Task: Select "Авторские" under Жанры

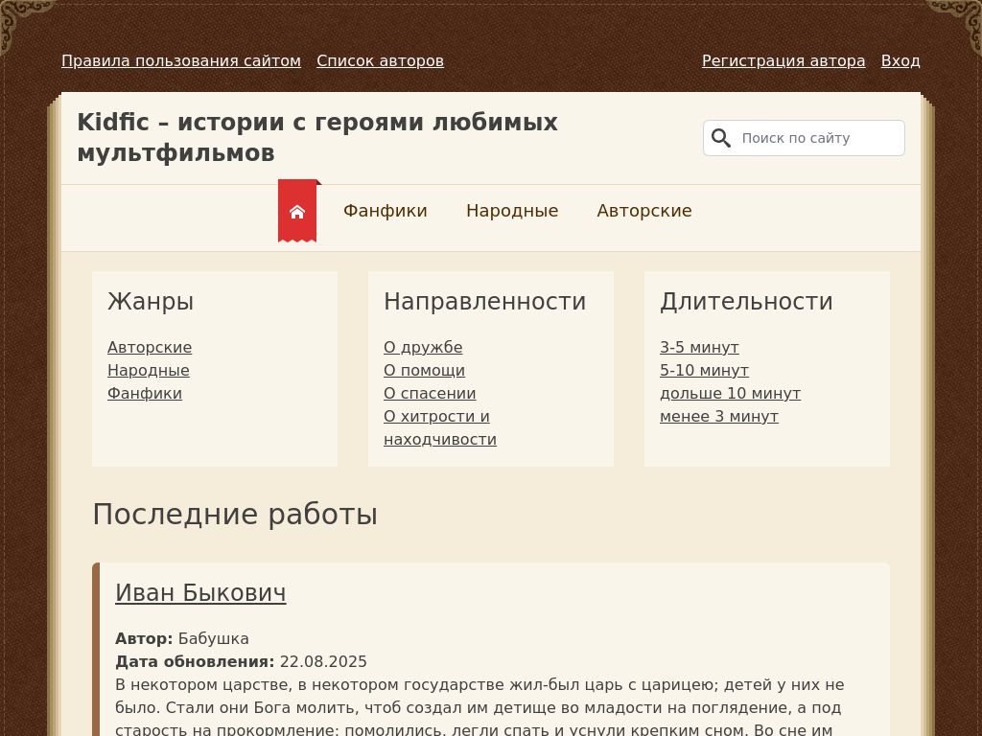Action: pyautogui.click(x=150, y=347)
